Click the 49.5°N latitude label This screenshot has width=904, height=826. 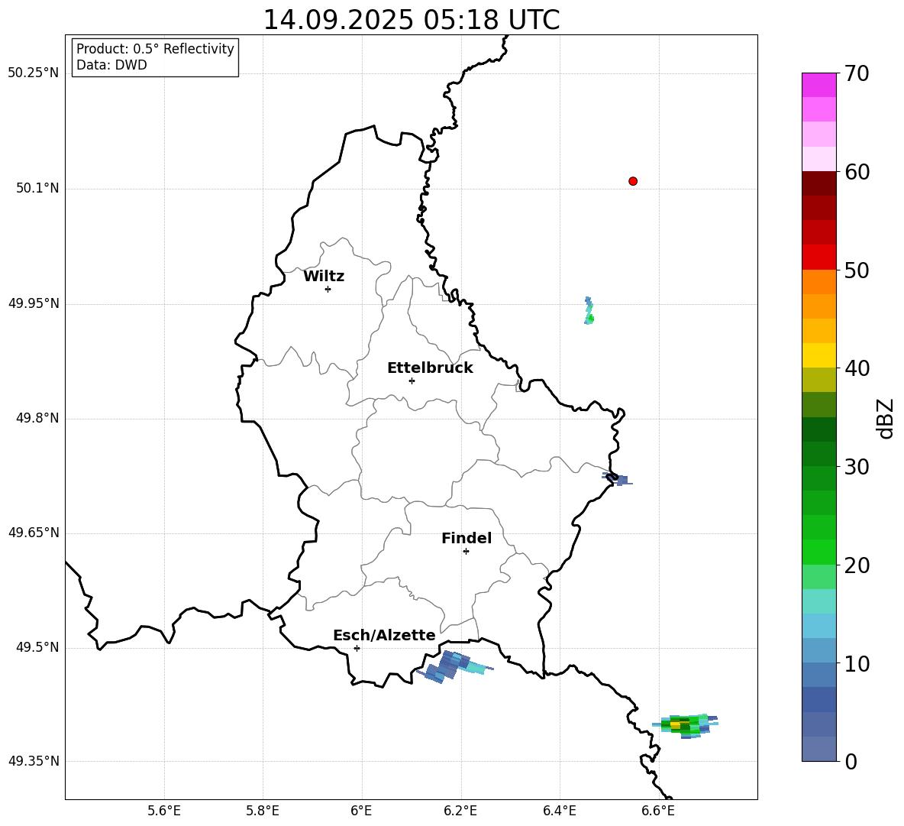tap(37, 647)
